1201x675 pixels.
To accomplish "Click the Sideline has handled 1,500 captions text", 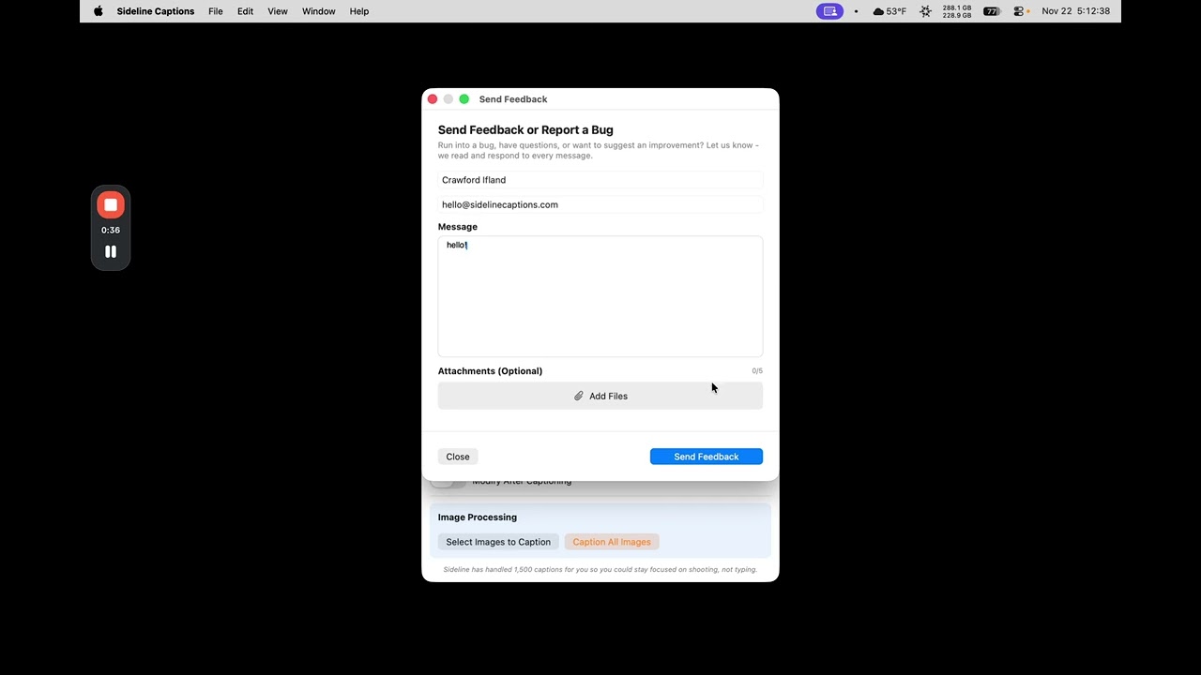I will [600, 569].
